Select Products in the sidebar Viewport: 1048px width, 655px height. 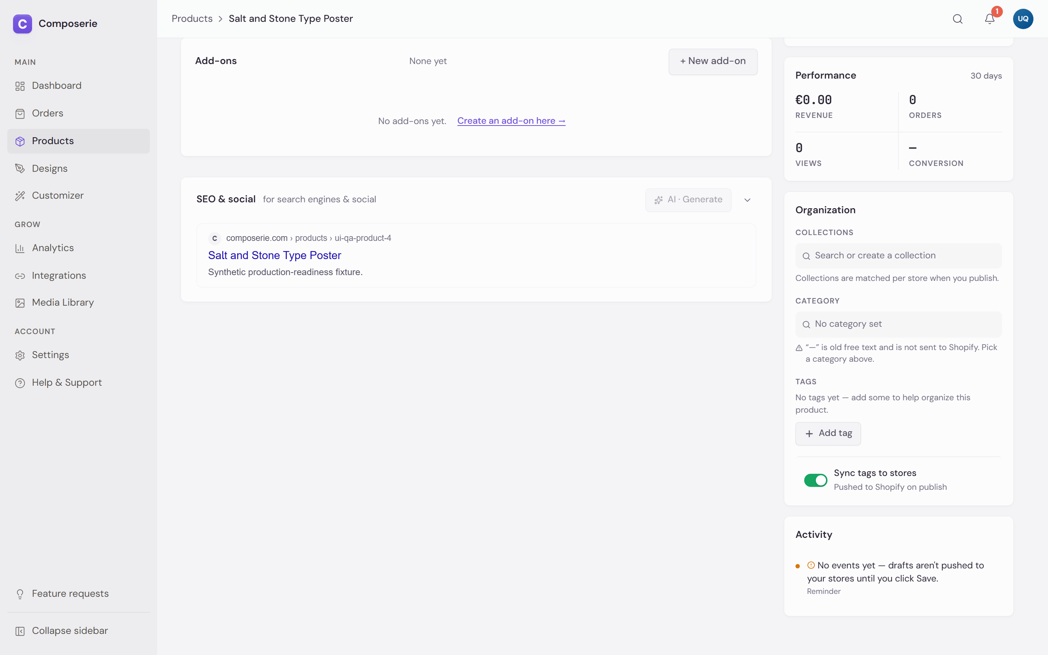[x=78, y=141]
